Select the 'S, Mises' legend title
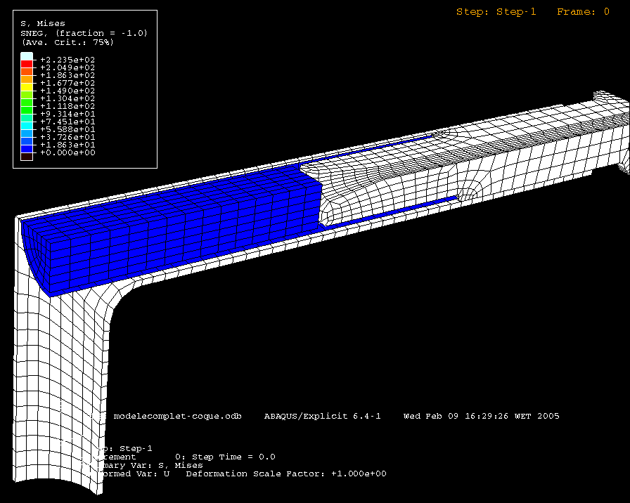This screenshot has height=503, width=630. click(43, 23)
